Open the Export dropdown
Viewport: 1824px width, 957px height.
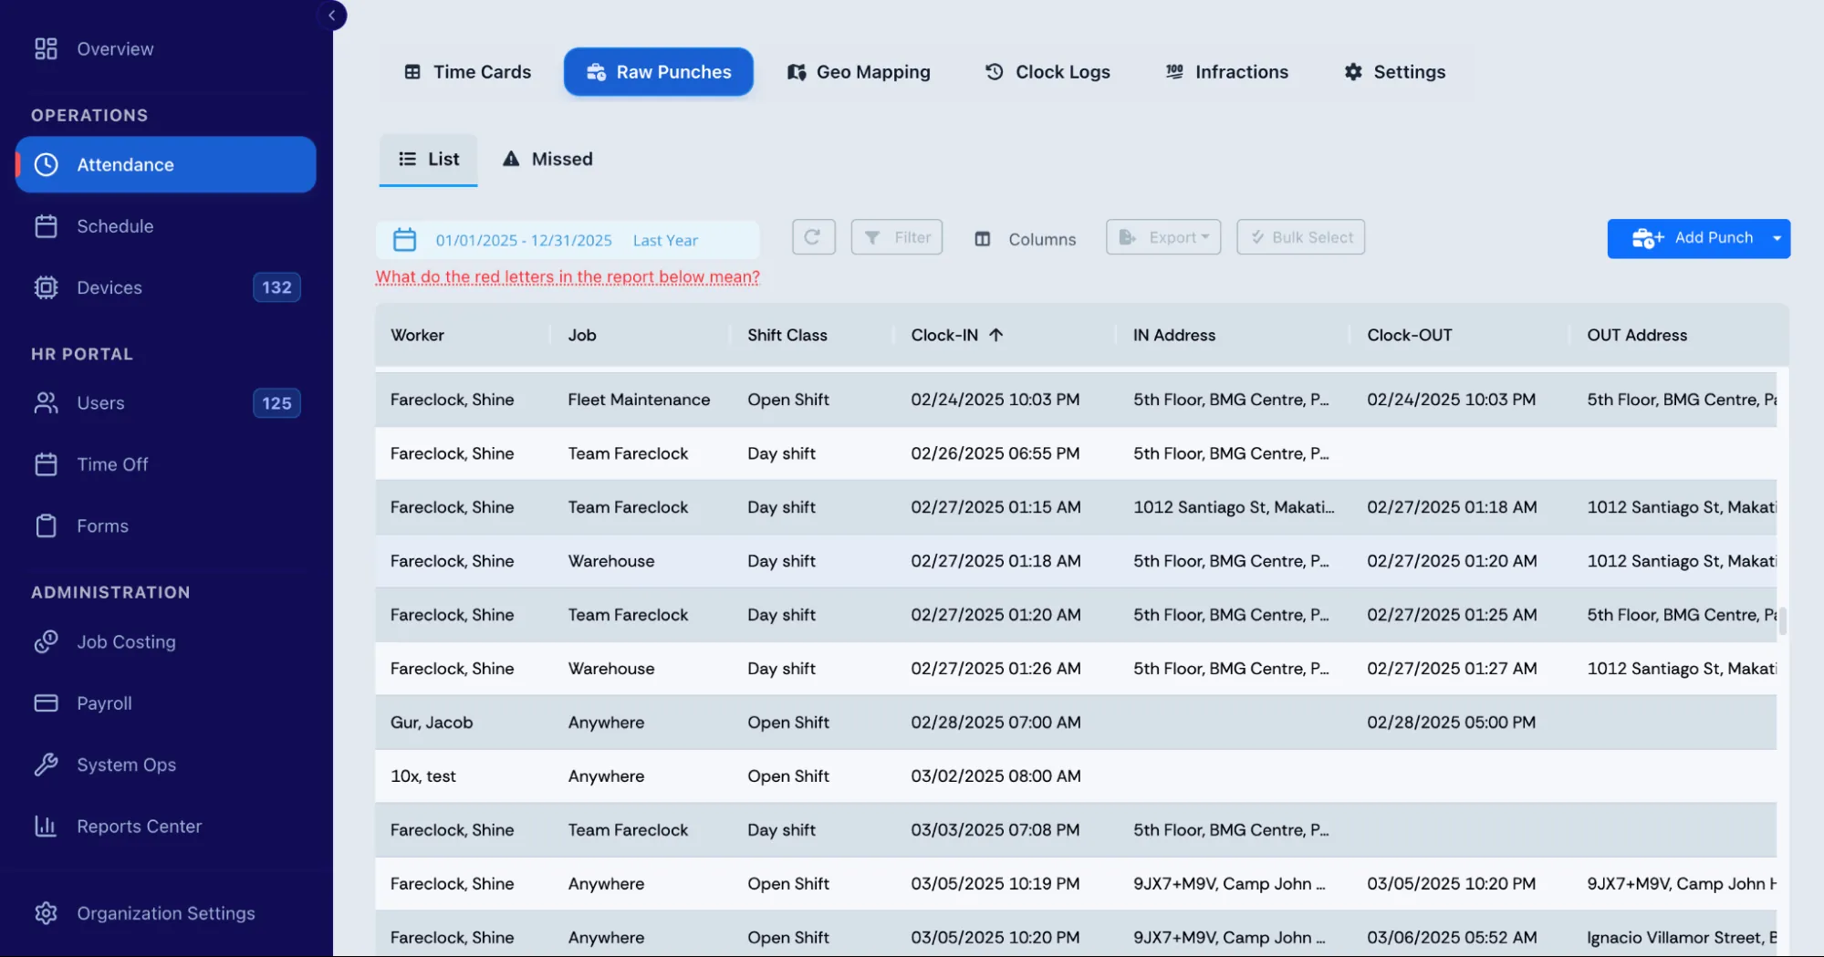(1163, 237)
